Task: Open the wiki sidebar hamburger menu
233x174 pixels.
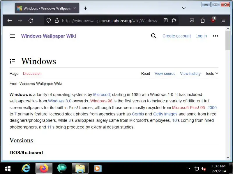Action: 13,36
